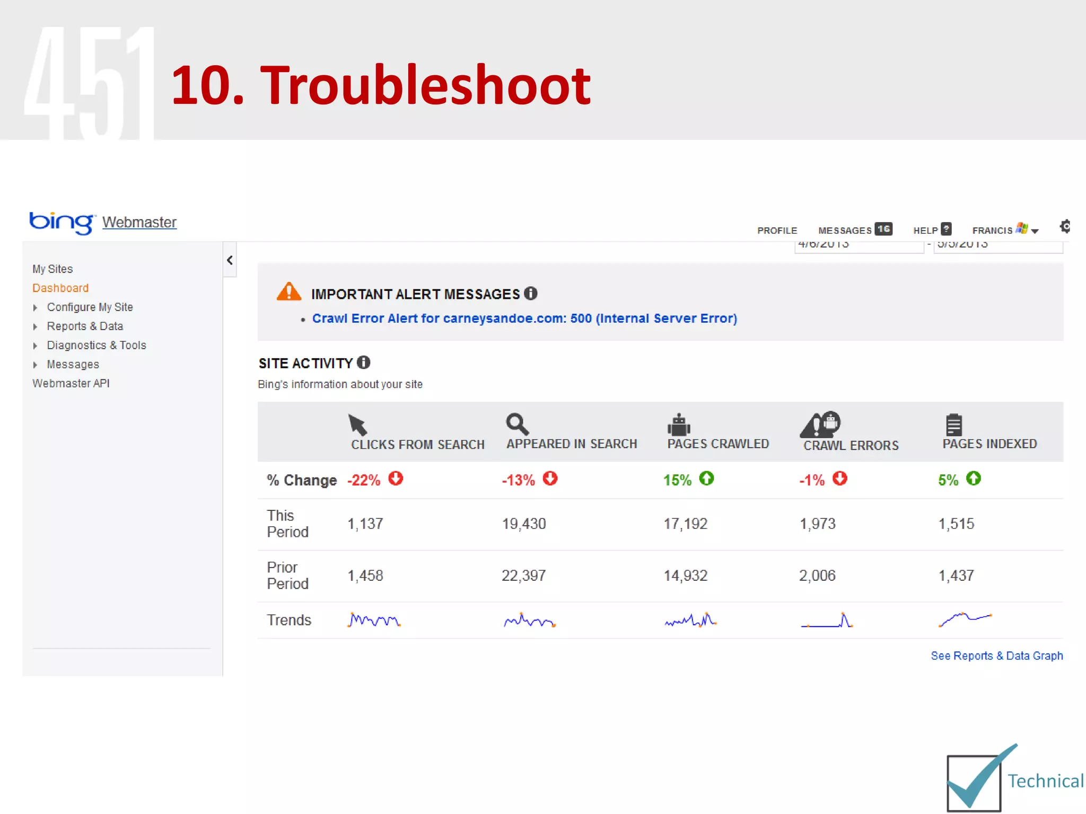Image resolution: width=1086 pixels, height=814 pixels.
Task: Click the Pages Indexed document icon
Action: click(x=953, y=424)
